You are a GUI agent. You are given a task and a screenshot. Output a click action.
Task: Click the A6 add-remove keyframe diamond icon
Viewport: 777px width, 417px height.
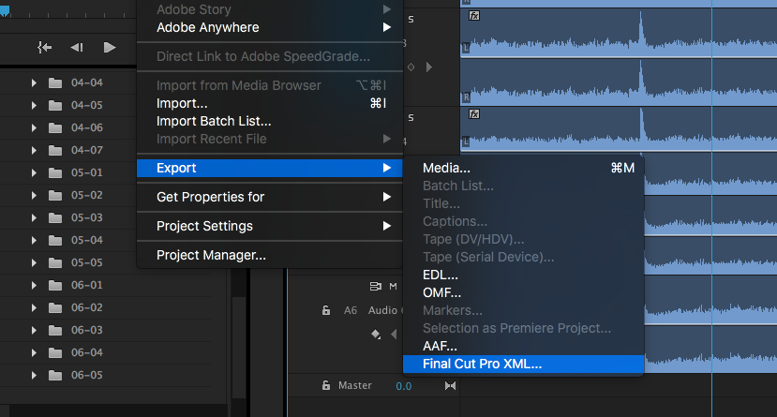pyautogui.click(x=376, y=335)
